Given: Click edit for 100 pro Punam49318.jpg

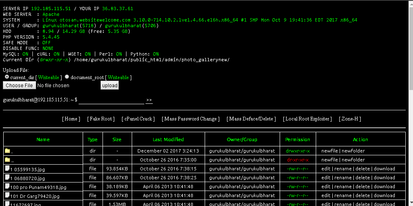Looking at the screenshot, I should [x=326, y=187].
